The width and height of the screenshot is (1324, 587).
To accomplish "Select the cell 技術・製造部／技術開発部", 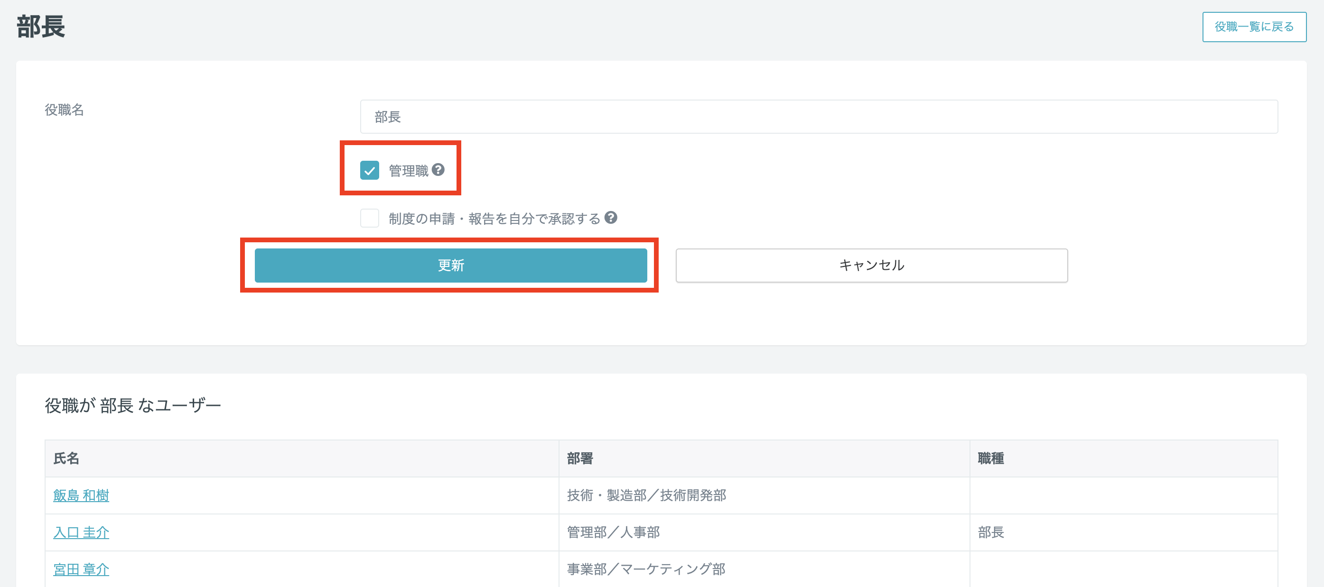I will point(765,495).
